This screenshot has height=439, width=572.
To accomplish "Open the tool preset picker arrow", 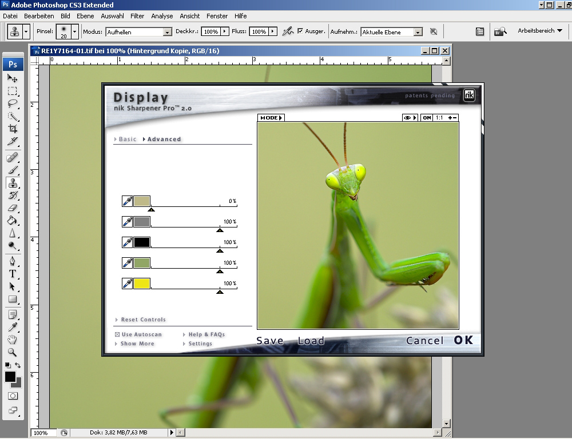I will tap(26, 31).
